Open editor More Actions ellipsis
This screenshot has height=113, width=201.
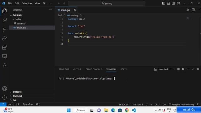[x=198, y=10]
